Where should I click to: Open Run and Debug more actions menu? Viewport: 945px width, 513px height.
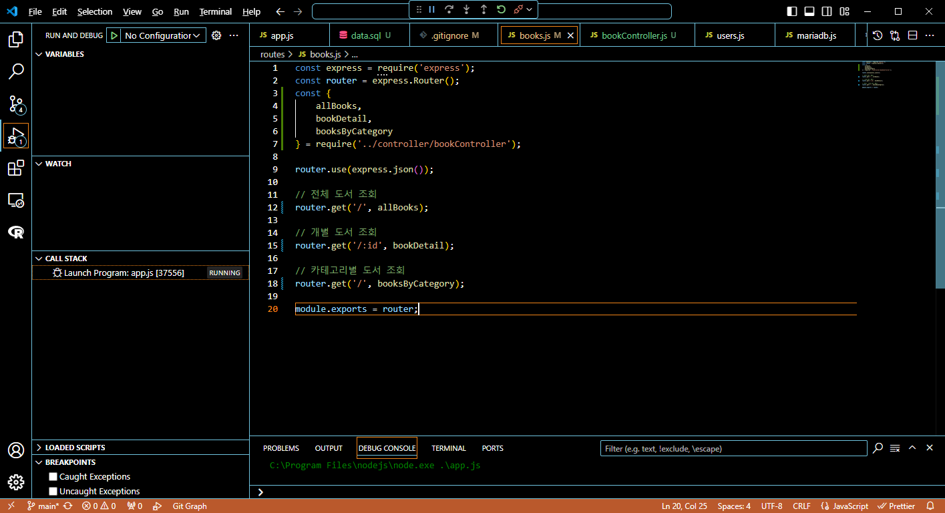pyautogui.click(x=234, y=35)
